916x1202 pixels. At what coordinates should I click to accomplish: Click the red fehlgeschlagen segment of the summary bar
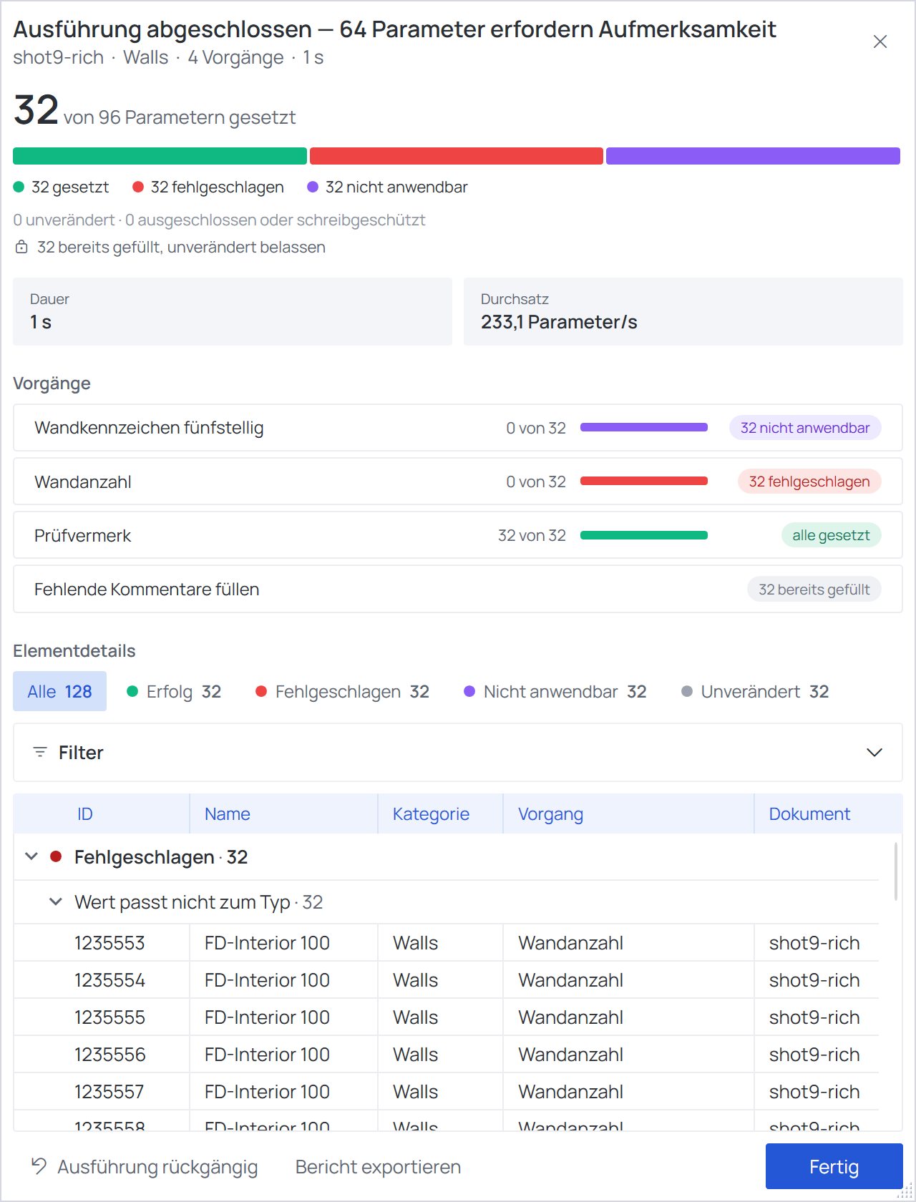point(457,156)
